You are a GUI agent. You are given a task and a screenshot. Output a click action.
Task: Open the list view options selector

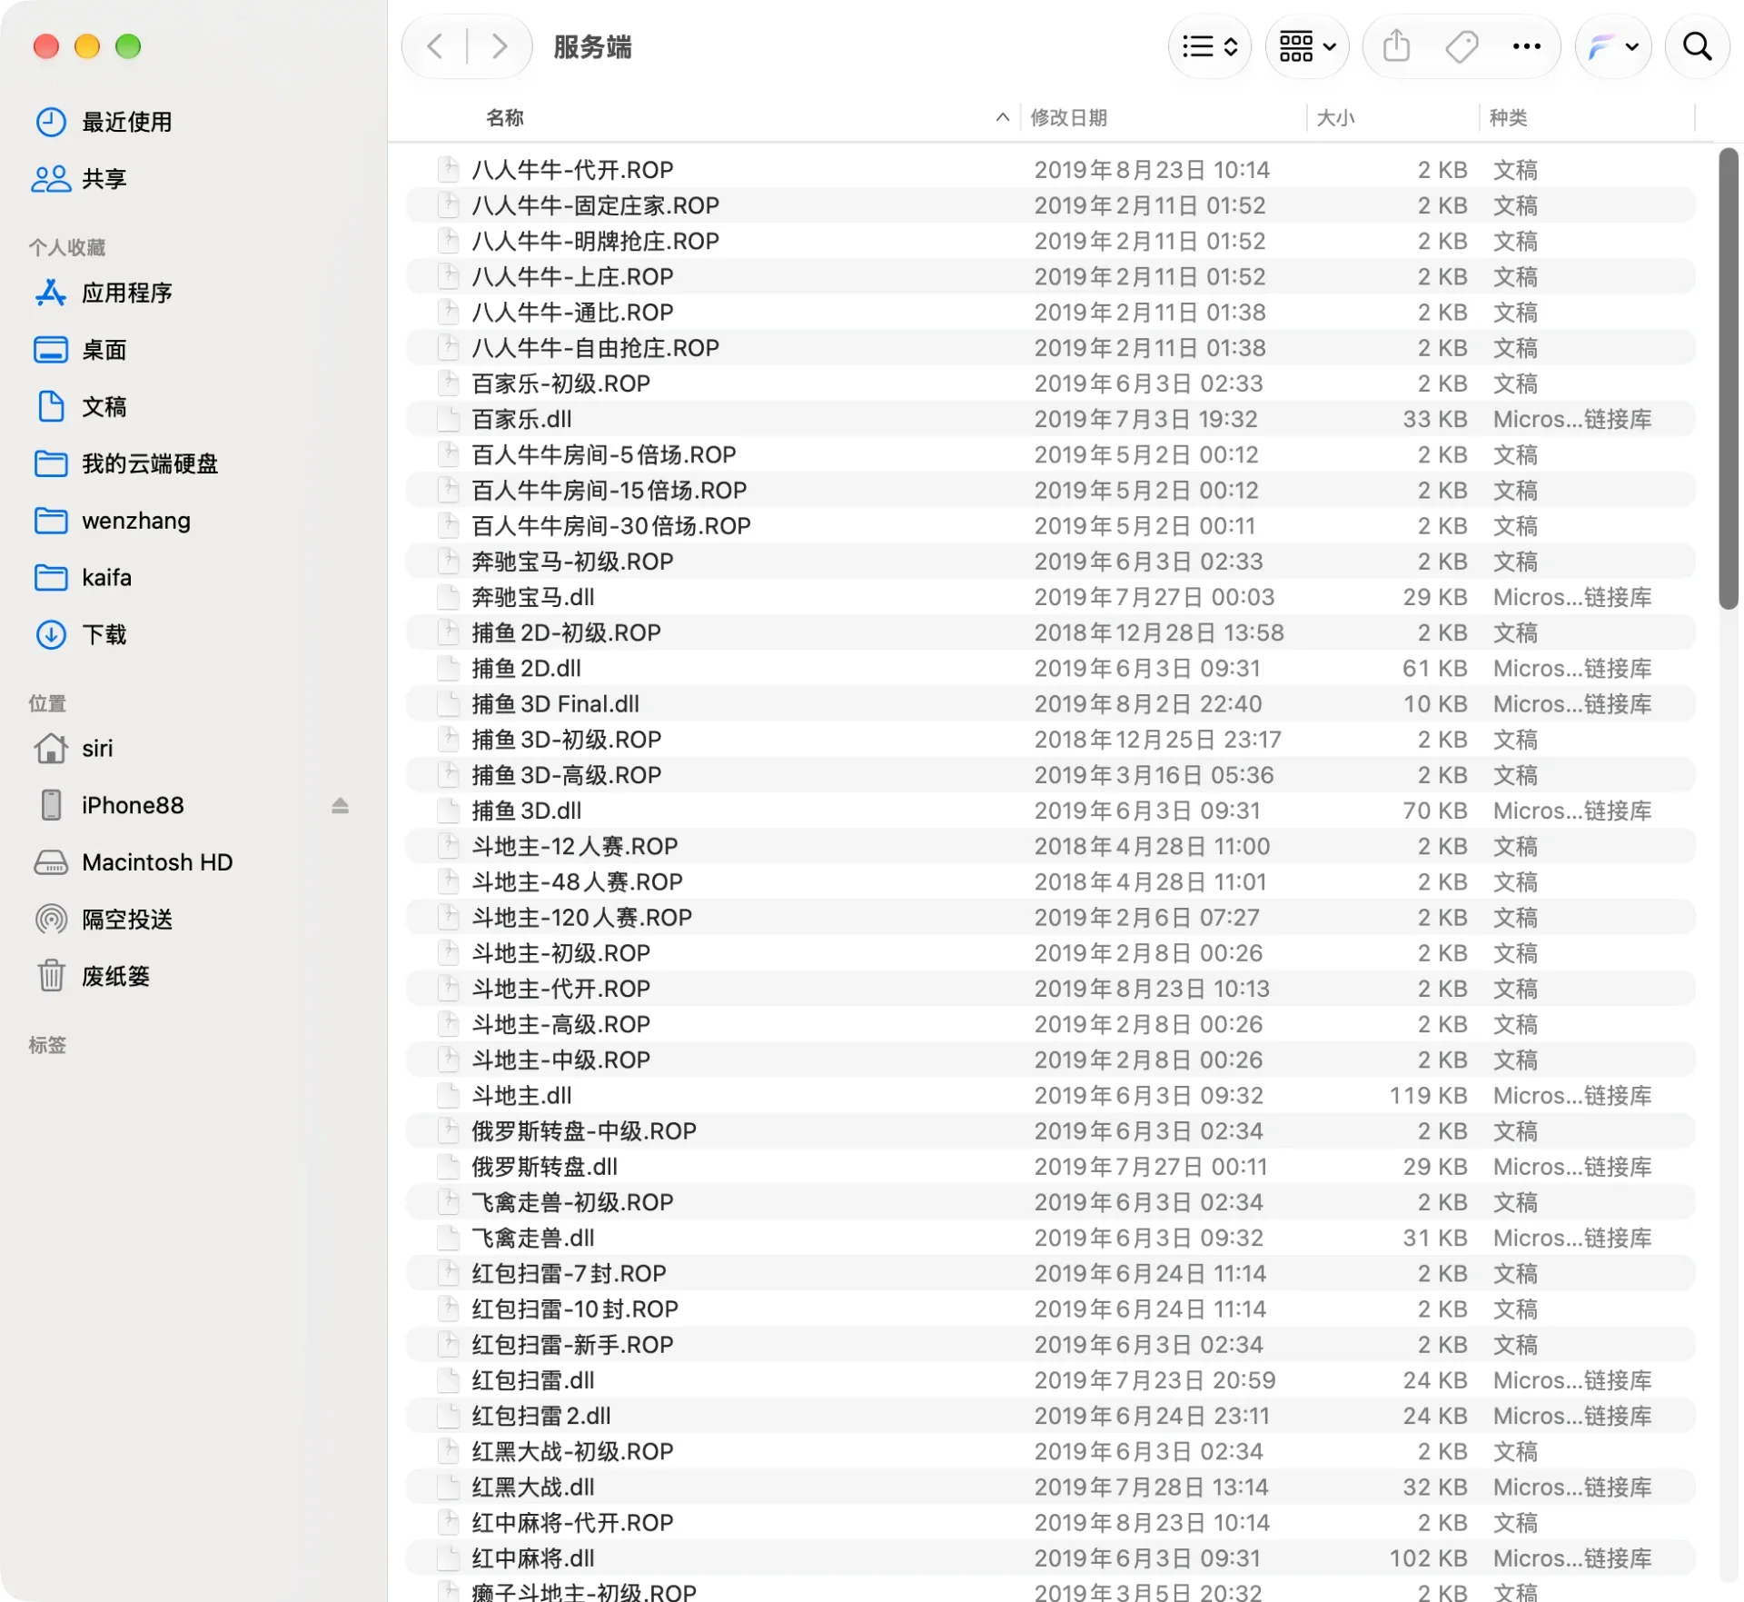click(x=1209, y=46)
